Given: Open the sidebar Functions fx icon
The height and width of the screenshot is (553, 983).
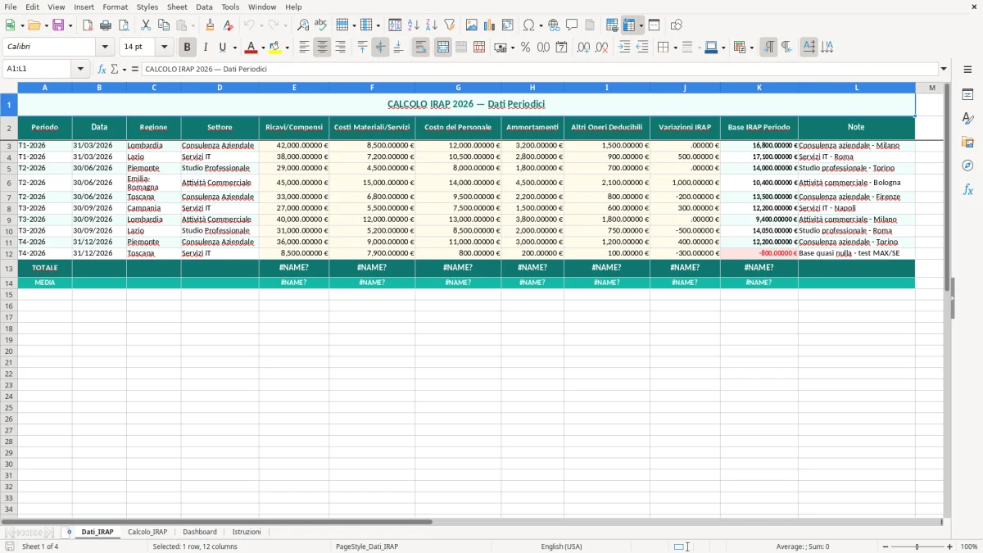Looking at the screenshot, I should coord(967,189).
